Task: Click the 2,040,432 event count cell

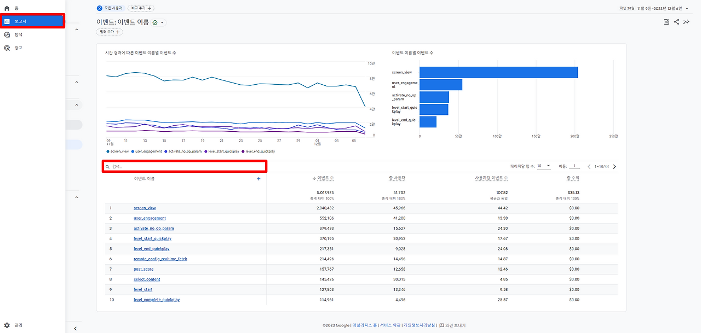Action: 325,208
